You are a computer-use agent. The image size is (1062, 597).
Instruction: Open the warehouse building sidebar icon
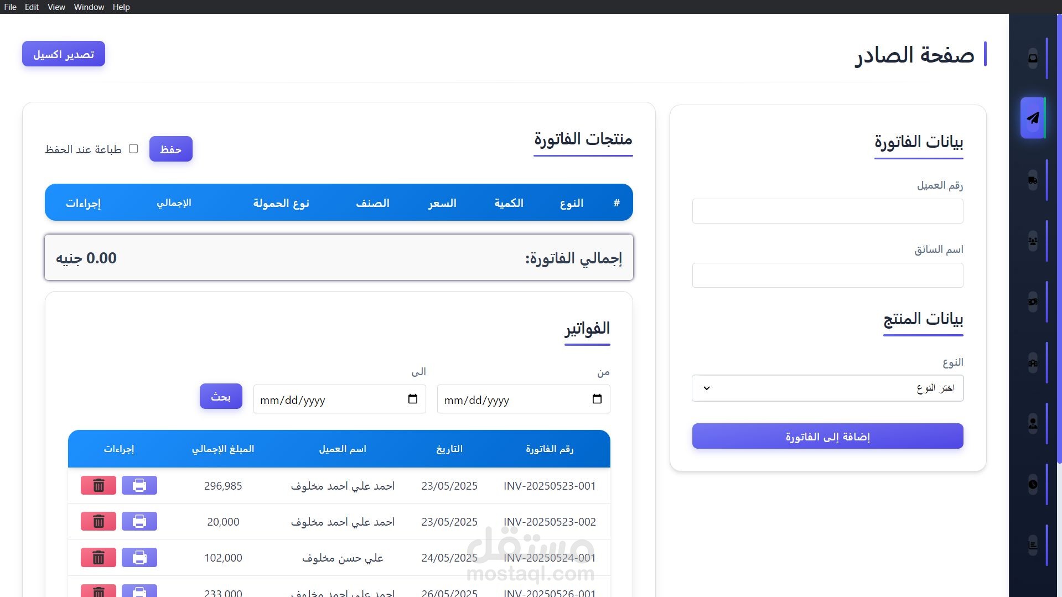1033,363
